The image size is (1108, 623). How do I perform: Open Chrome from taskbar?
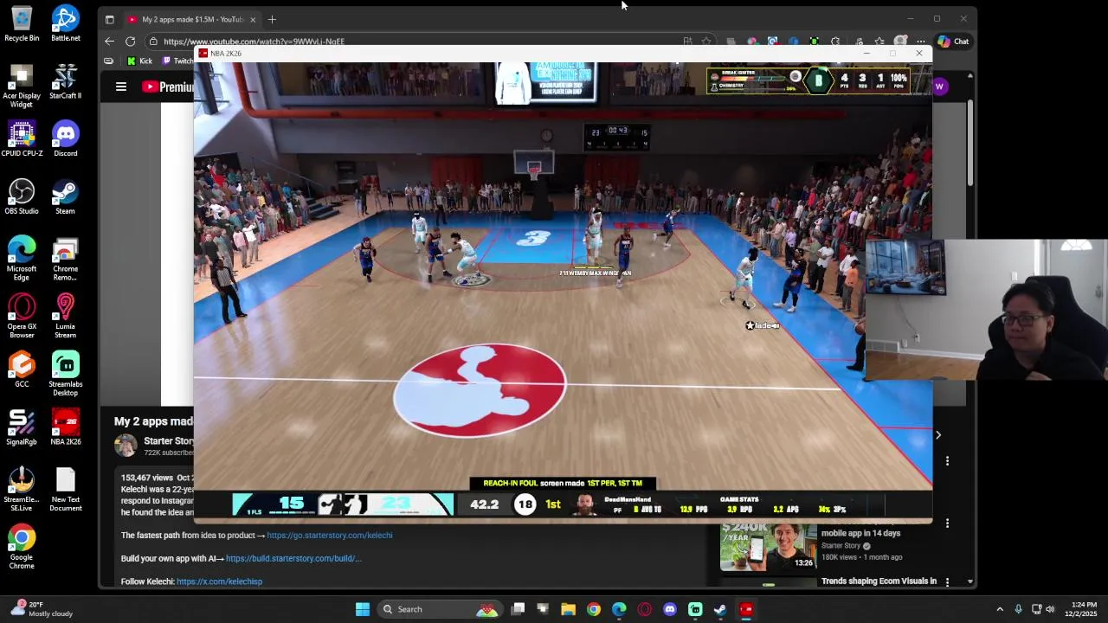pos(594,609)
